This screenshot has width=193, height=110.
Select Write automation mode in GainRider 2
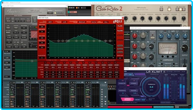pos(180,9)
